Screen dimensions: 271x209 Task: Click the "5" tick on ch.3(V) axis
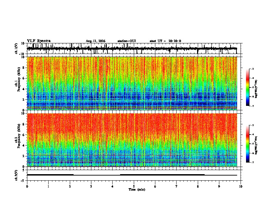(x=24, y=170)
